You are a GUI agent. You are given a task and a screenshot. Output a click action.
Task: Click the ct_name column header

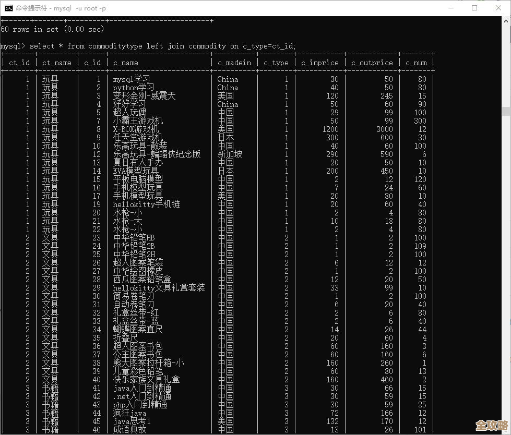click(x=57, y=63)
